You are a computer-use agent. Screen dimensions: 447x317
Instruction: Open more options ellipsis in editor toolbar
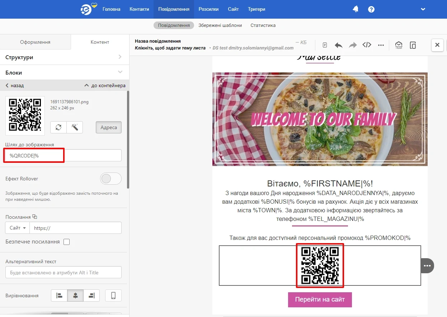tap(381, 45)
